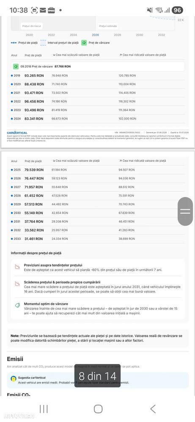Tap the yellow Sugestia carVertical icon
The height and width of the screenshot is (422, 195).
[14, 378]
